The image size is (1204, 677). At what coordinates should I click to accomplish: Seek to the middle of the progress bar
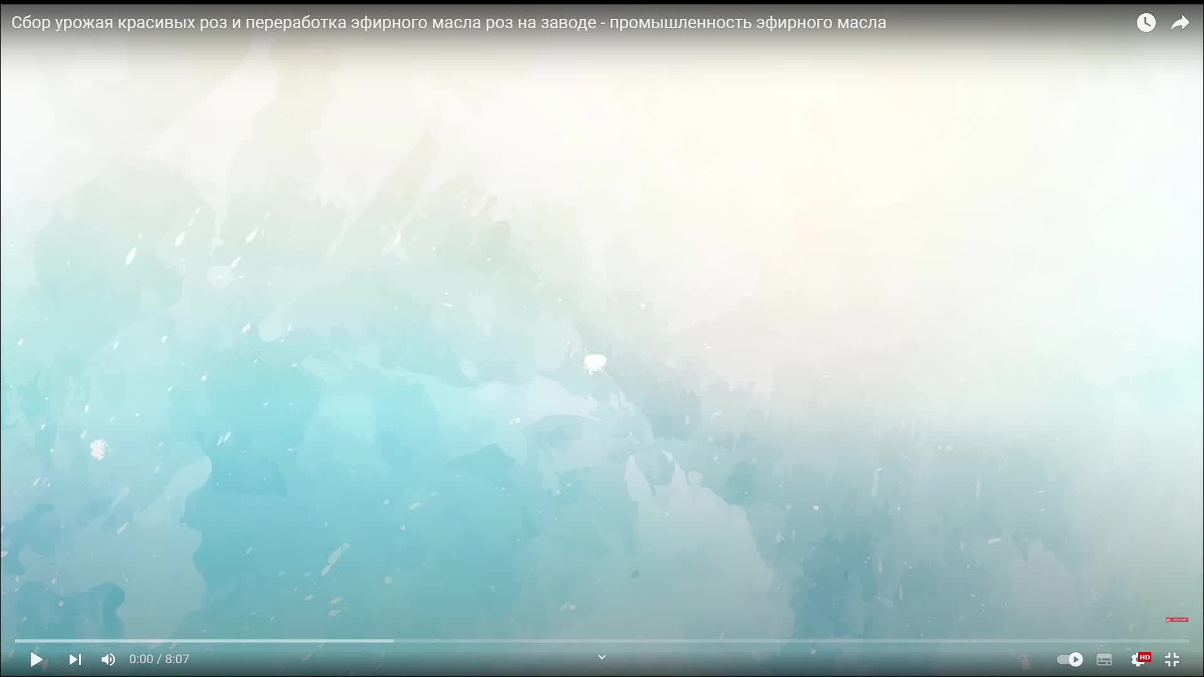click(x=602, y=641)
